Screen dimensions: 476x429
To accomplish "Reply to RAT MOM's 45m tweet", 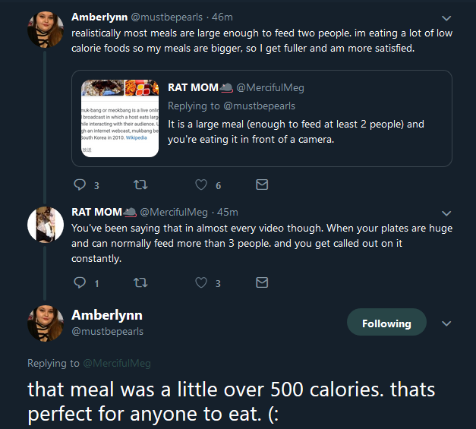I will tap(80, 282).
